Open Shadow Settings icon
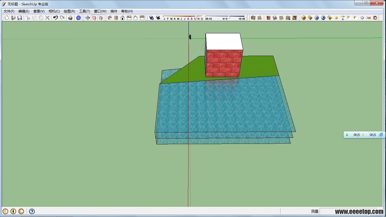This screenshot has width=386, height=217. pos(151,18)
